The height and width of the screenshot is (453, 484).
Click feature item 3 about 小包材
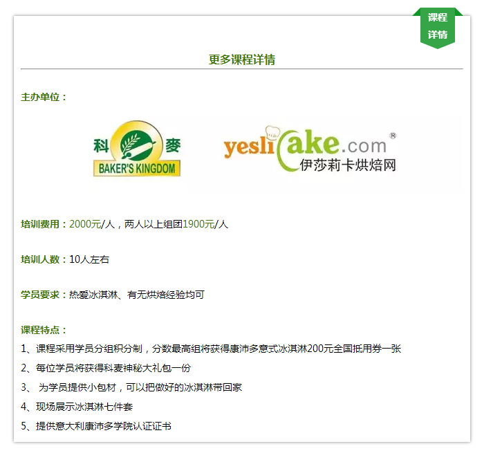pyautogui.click(x=131, y=387)
